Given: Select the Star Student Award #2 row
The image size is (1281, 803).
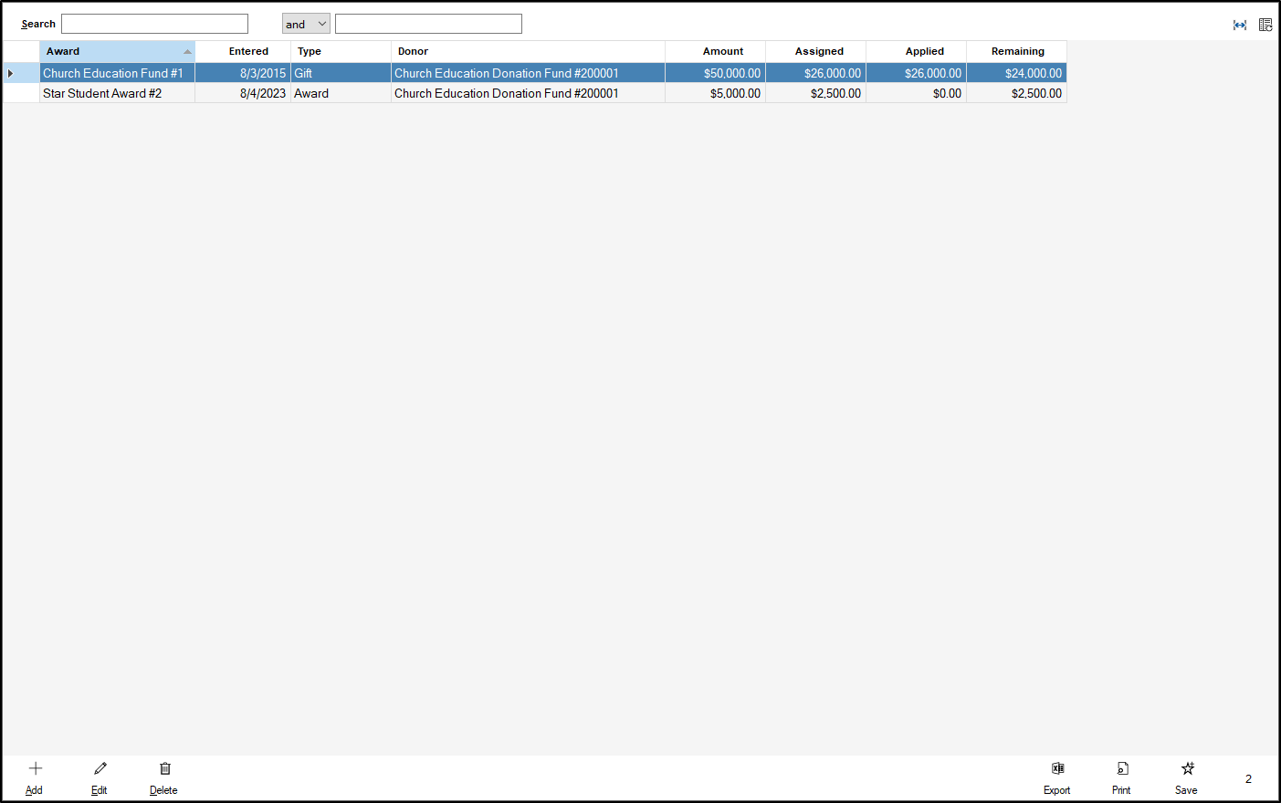Looking at the screenshot, I should [x=102, y=93].
